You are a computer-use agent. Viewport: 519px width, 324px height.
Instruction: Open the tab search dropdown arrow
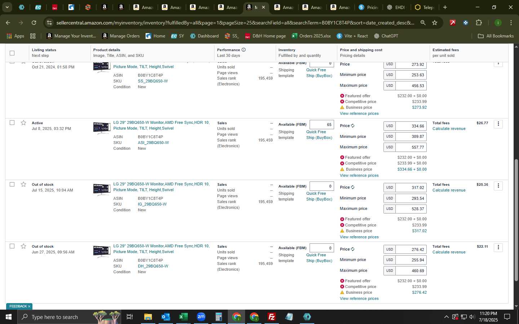[x=7, y=7]
